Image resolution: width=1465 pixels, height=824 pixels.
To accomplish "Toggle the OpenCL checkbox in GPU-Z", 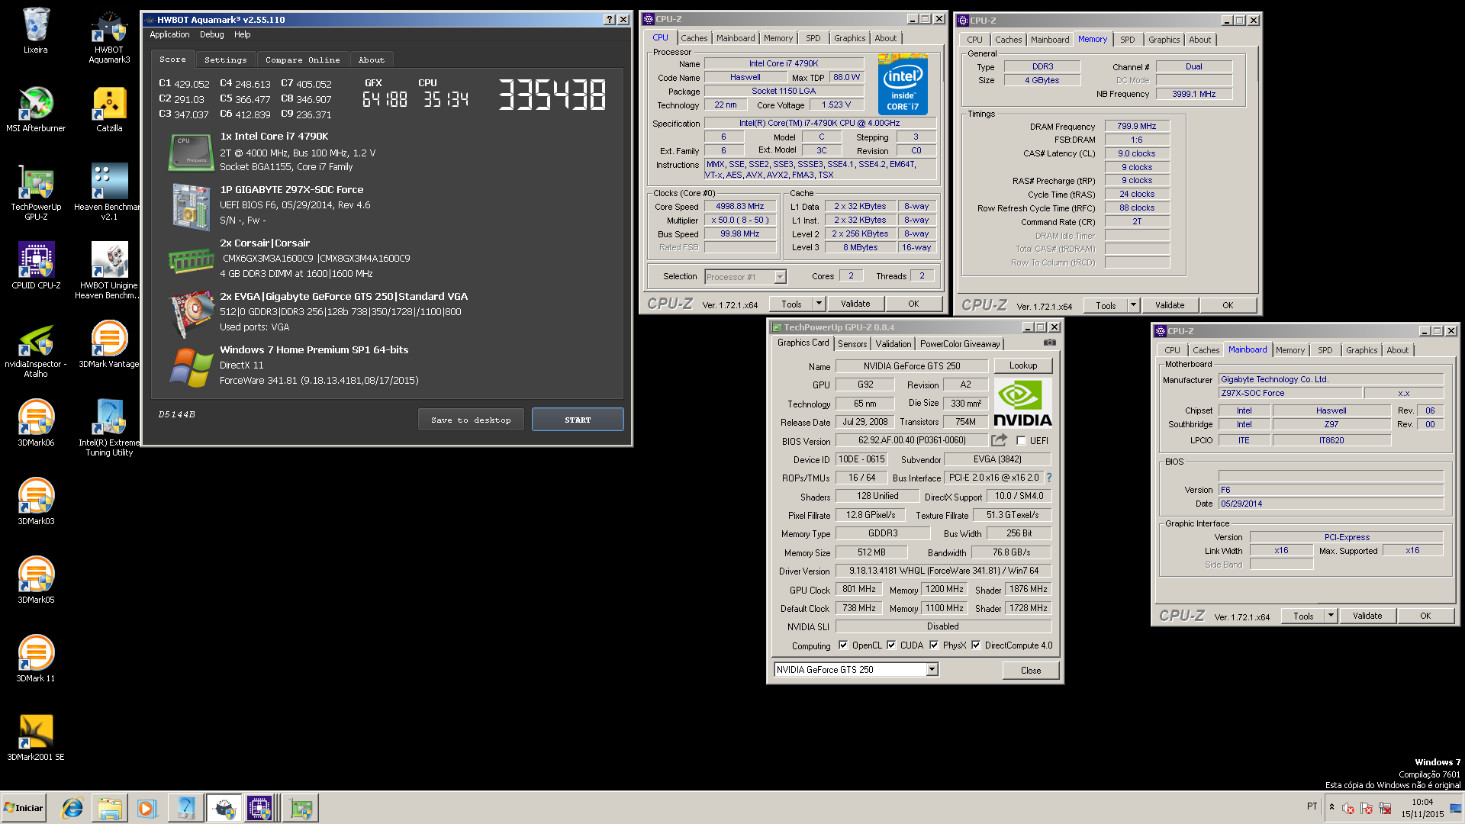I will click(843, 645).
